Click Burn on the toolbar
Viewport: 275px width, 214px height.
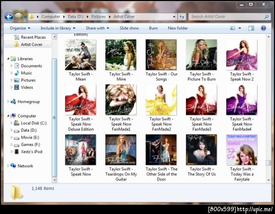(153, 28)
